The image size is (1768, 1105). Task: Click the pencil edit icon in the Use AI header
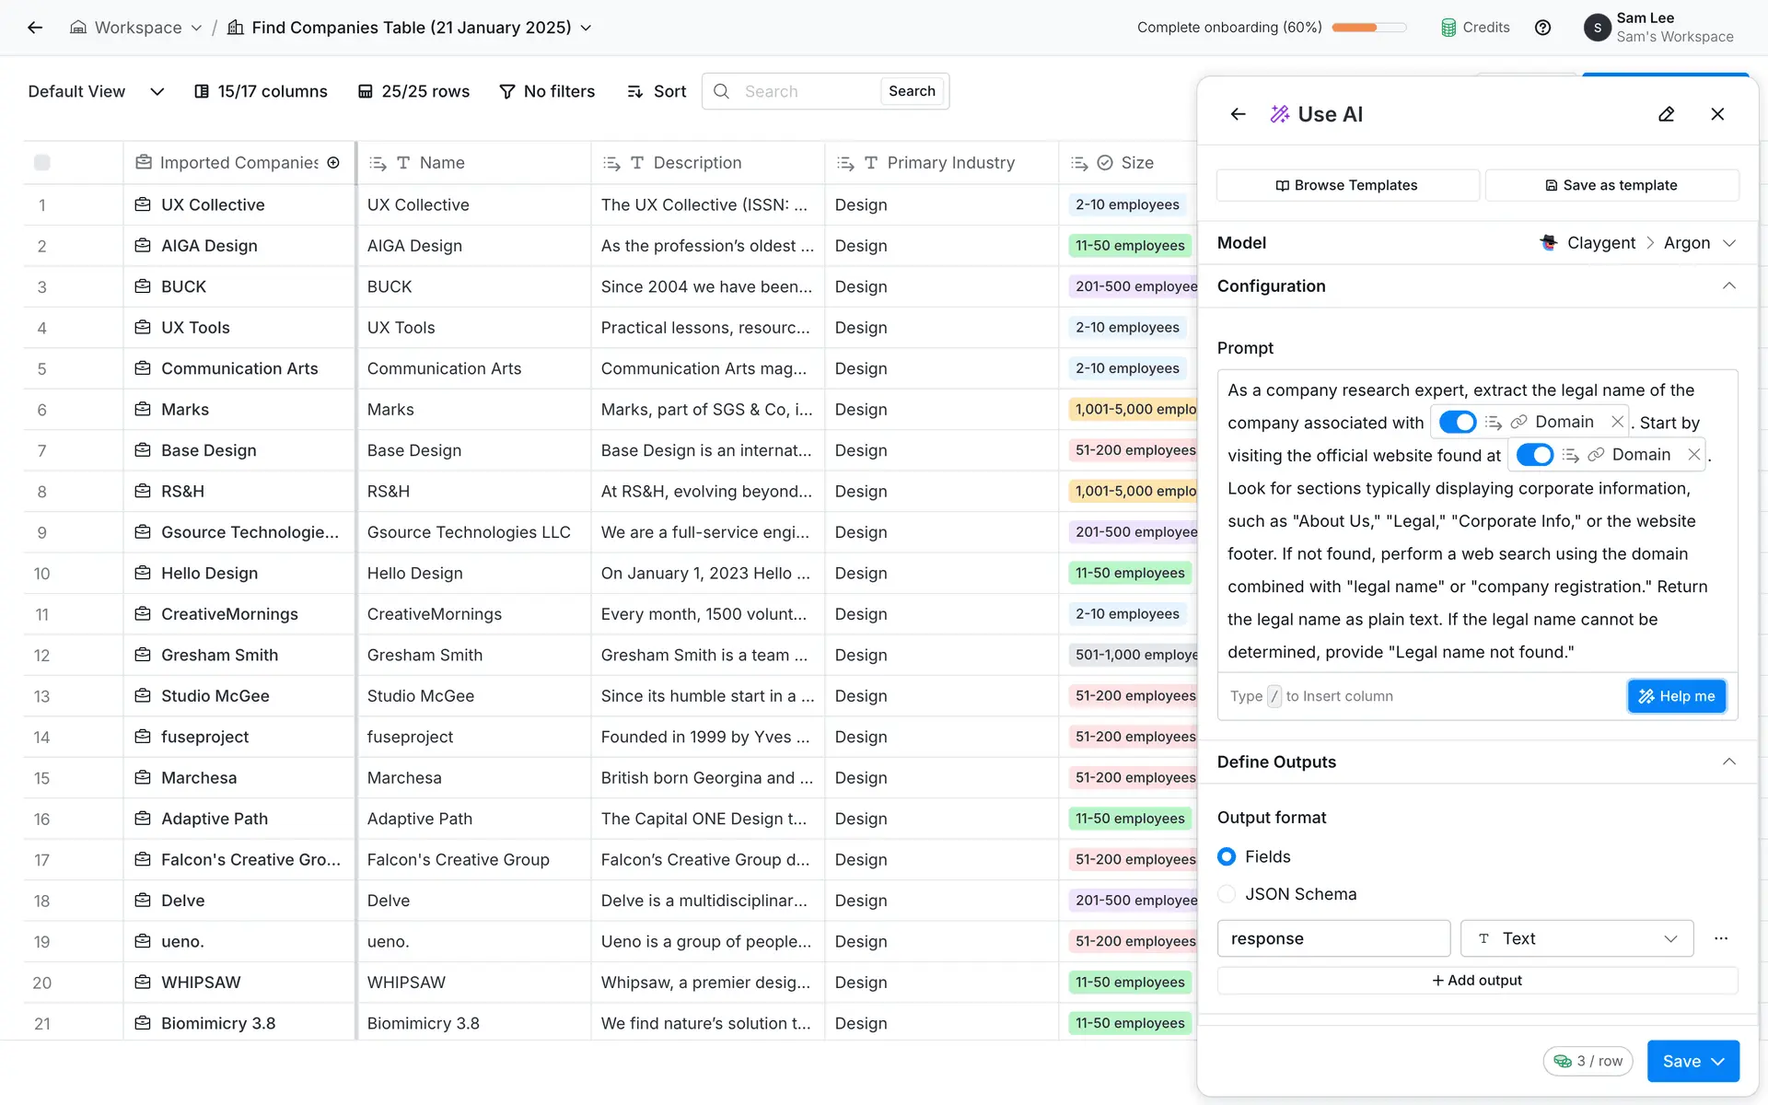coord(1666,114)
